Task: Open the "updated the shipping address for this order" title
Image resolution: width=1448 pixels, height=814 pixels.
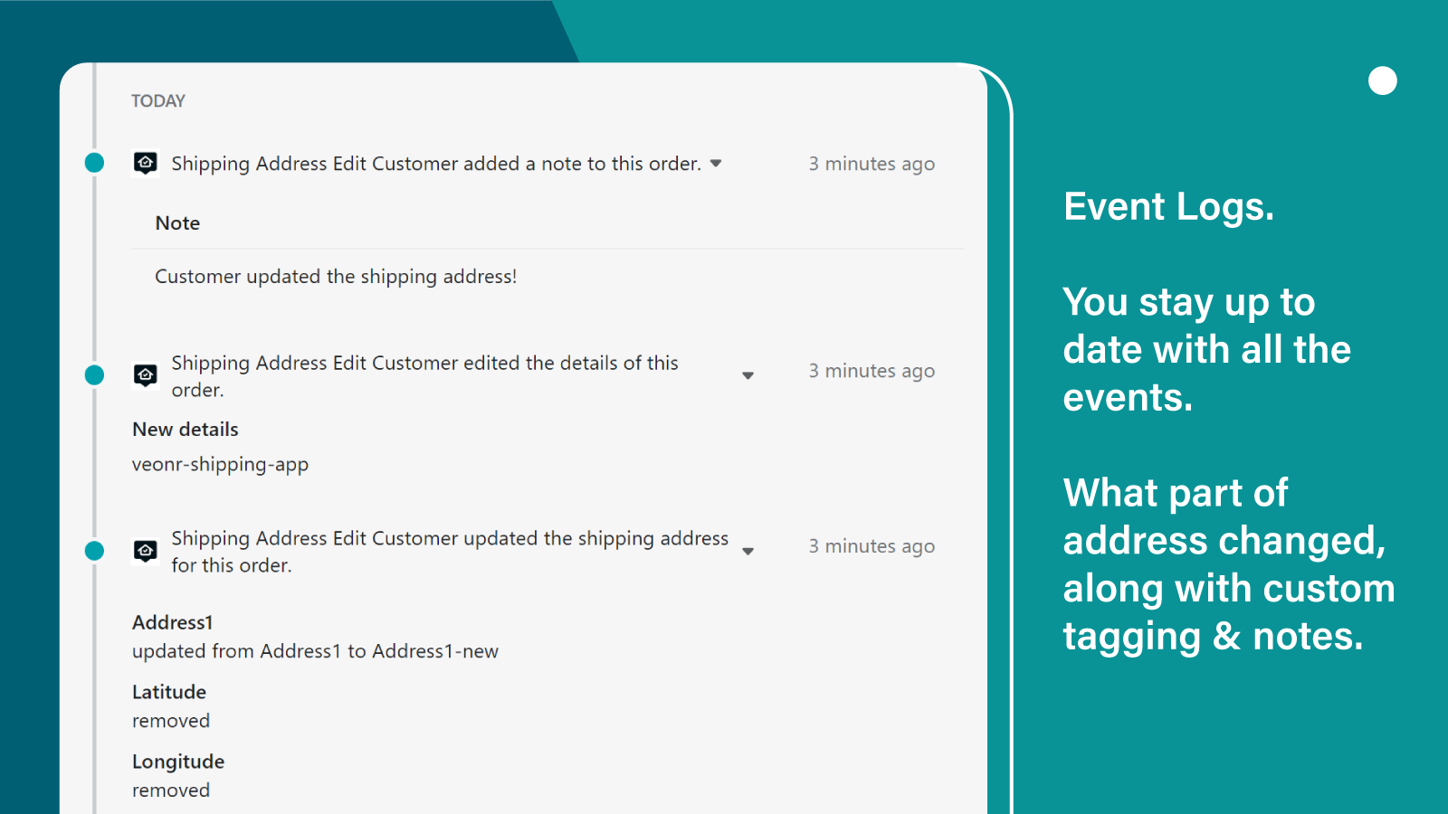Action: coord(450,551)
